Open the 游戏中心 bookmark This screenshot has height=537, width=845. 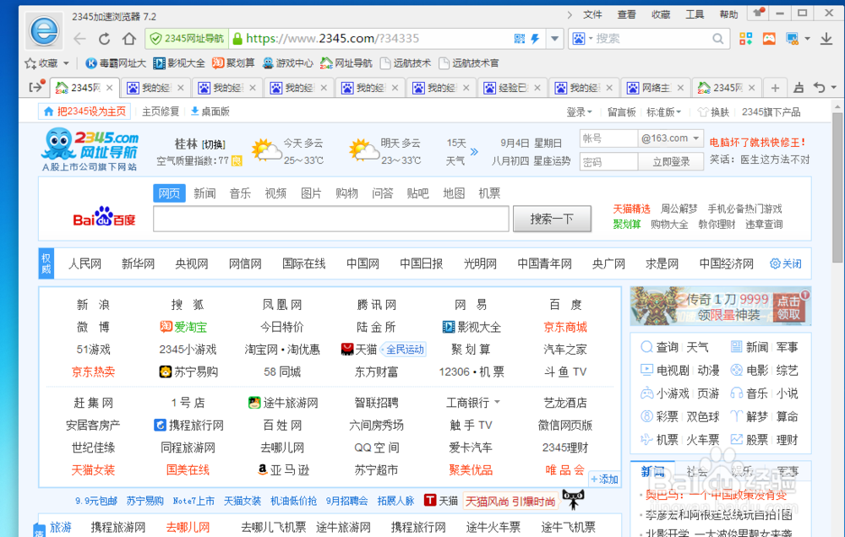288,63
